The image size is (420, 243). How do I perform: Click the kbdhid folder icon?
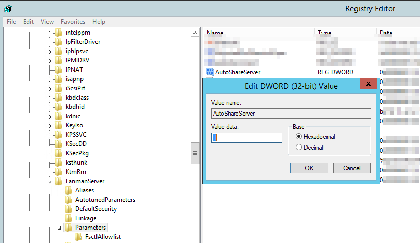pos(59,107)
